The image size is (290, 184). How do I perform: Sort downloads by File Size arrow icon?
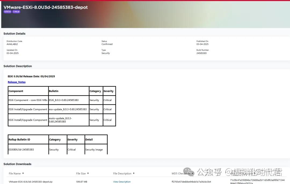tap(88, 173)
